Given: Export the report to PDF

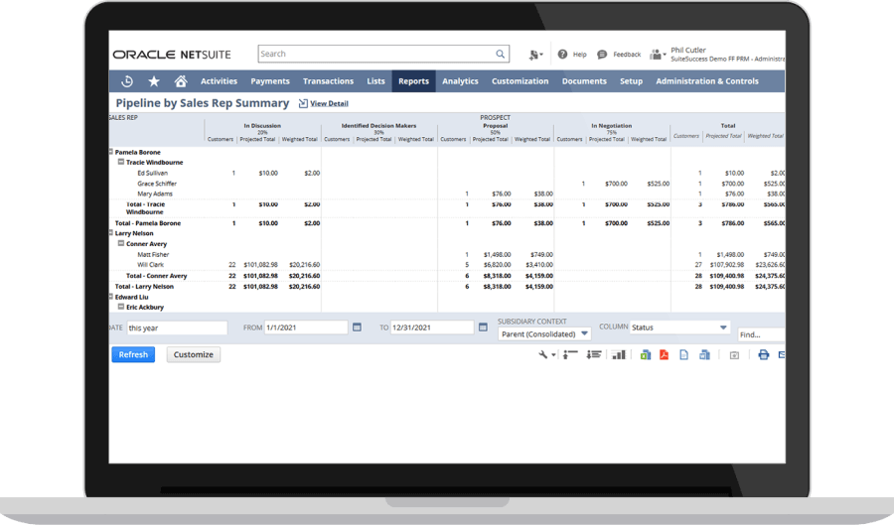Looking at the screenshot, I should [664, 354].
